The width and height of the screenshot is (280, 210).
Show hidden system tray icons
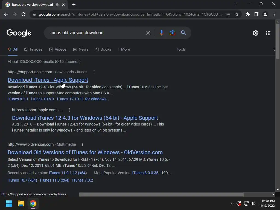(232, 203)
